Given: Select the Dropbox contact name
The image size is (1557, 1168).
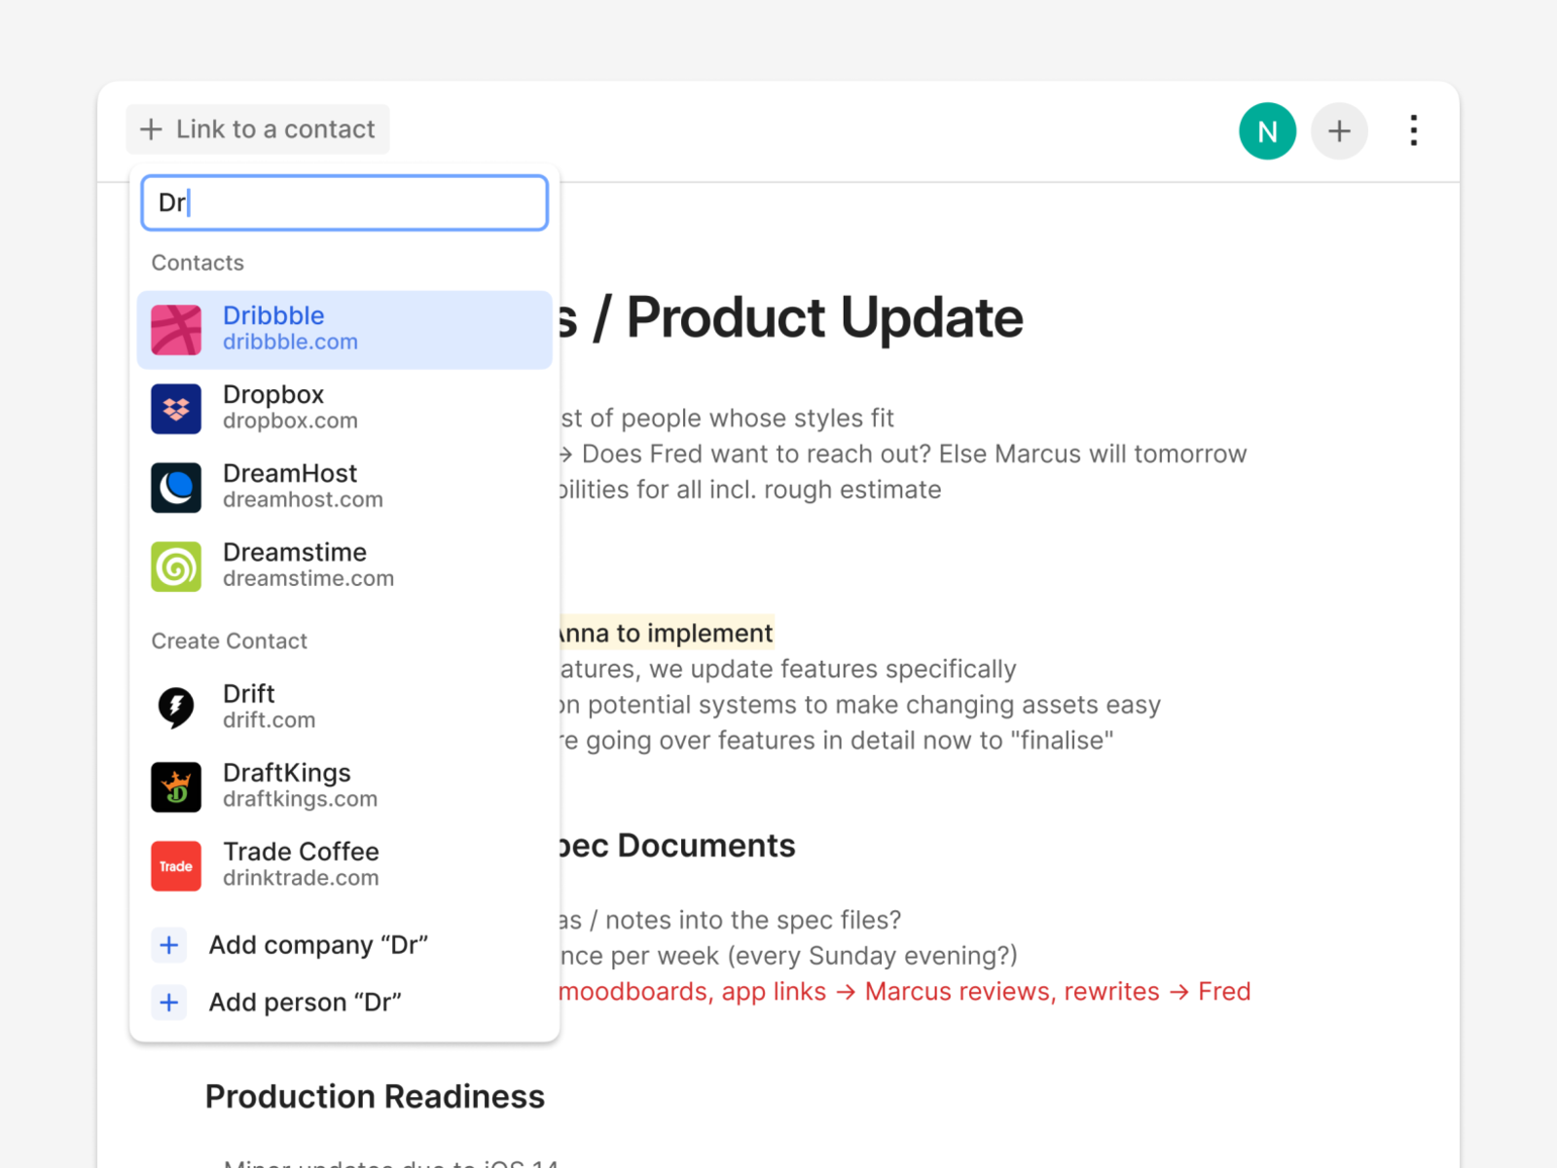Looking at the screenshot, I should pyautogui.click(x=273, y=394).
